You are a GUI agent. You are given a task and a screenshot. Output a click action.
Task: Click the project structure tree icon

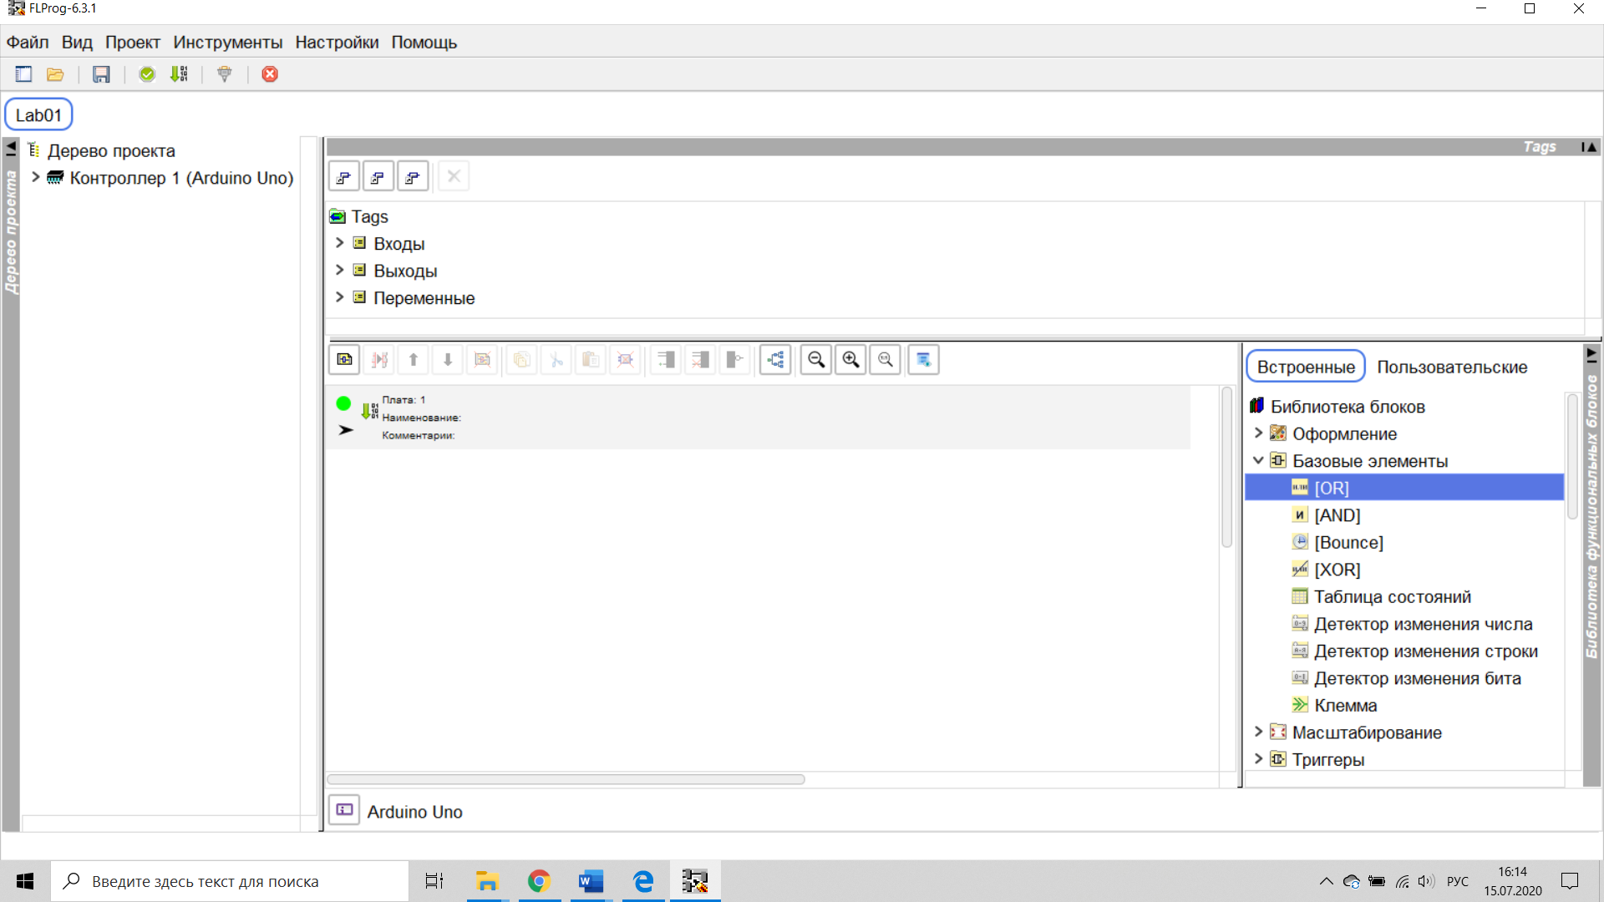click(775, 360)
